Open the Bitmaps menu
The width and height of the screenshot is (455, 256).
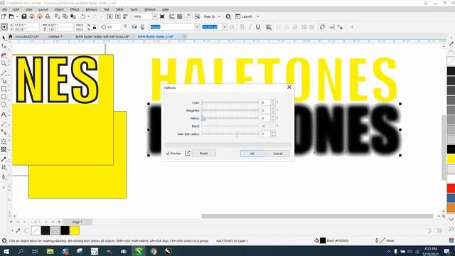[91, 9]
